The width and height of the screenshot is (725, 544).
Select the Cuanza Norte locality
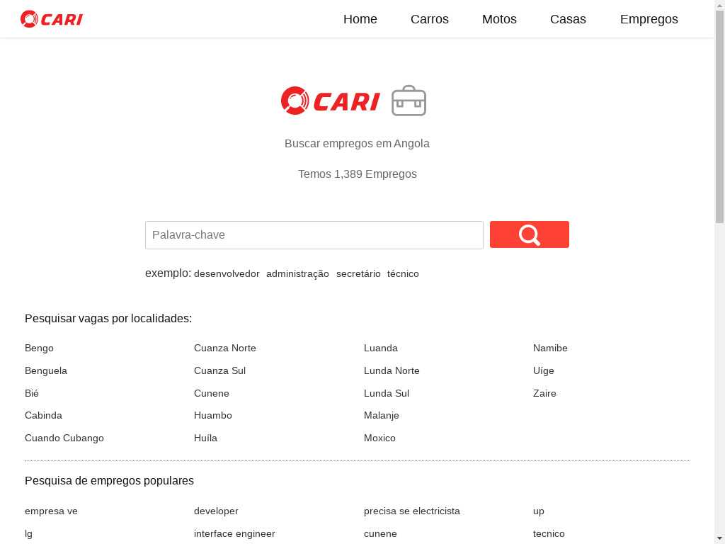point(224,348)
